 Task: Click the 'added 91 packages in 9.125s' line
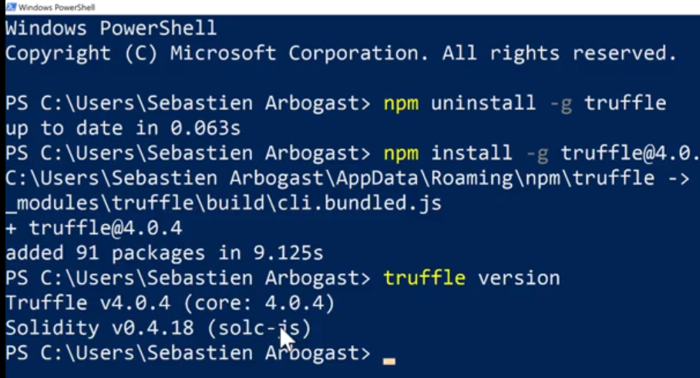coord(164,253)
